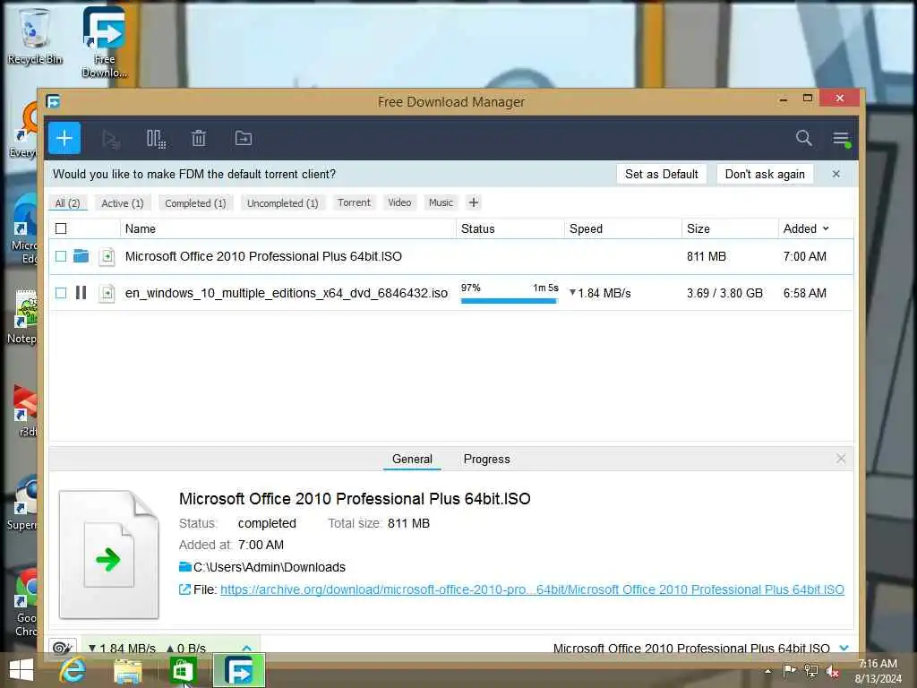Pause the Windows 10 ISO download
This screenshot has height=688, width=917.
point(81,293)
